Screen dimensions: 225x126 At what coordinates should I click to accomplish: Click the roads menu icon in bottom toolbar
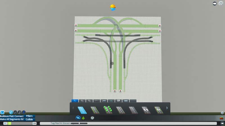pos(78,118)
